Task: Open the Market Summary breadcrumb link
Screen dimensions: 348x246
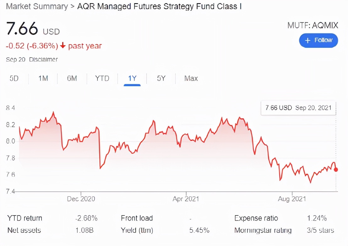Action: [37, 7]
